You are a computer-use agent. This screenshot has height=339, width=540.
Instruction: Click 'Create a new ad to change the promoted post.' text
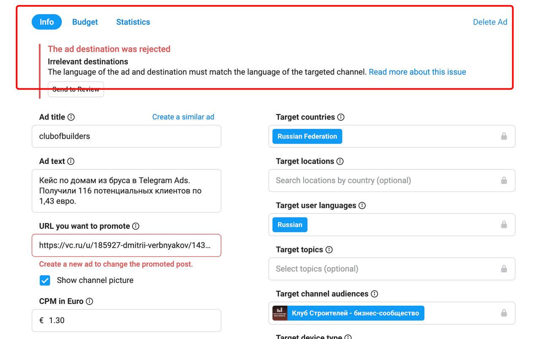click(116, 264)
